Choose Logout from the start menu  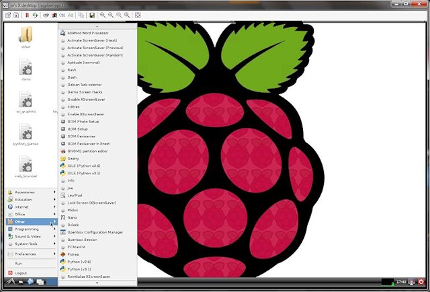[32, 273]
